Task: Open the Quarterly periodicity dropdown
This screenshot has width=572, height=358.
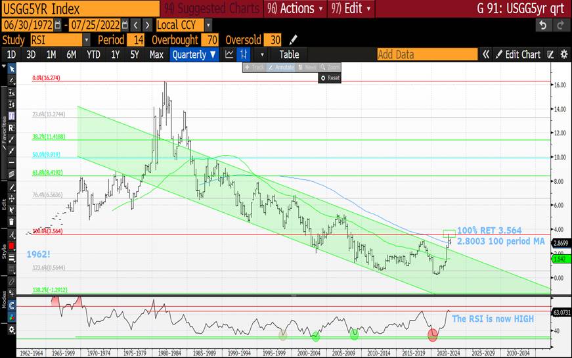Action: [194, 55]
